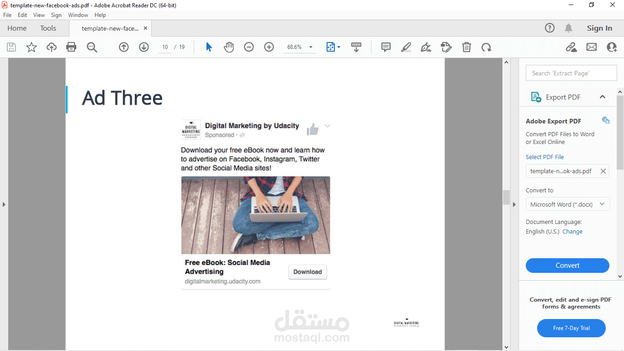Image resolution: width=624 pixels, height=351 pixels.
Task: Open the Convert to Microsoft Word dropdown
Action: pyautogui.click(x=567, y=204)
